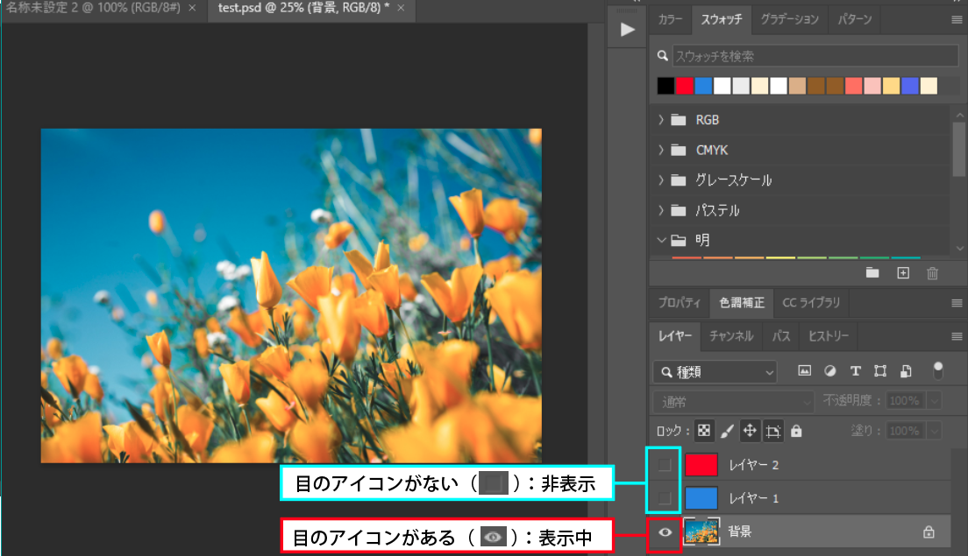
Task: Click the レイヤー 1 layer name
Action: click(x=754, y=498)
